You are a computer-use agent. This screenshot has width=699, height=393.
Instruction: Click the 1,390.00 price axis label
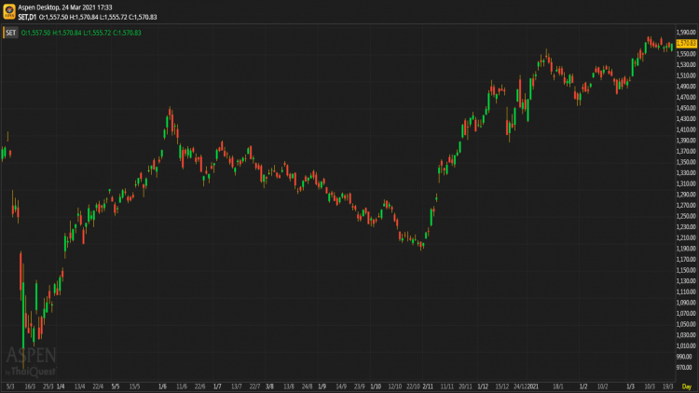(x=686, y=141)
